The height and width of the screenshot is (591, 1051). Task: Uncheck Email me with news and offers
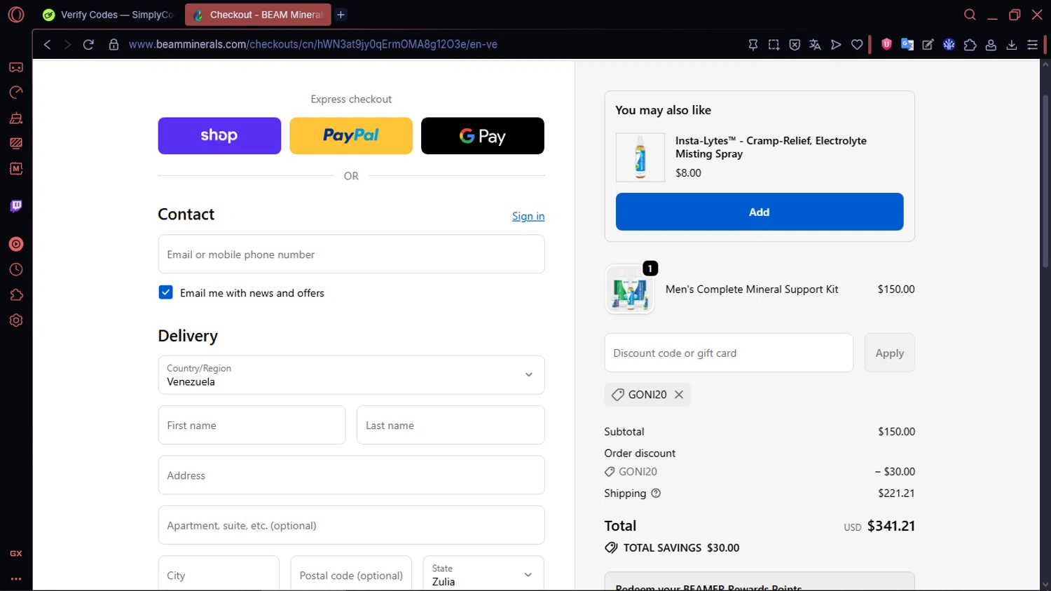(x=165, y=292)
